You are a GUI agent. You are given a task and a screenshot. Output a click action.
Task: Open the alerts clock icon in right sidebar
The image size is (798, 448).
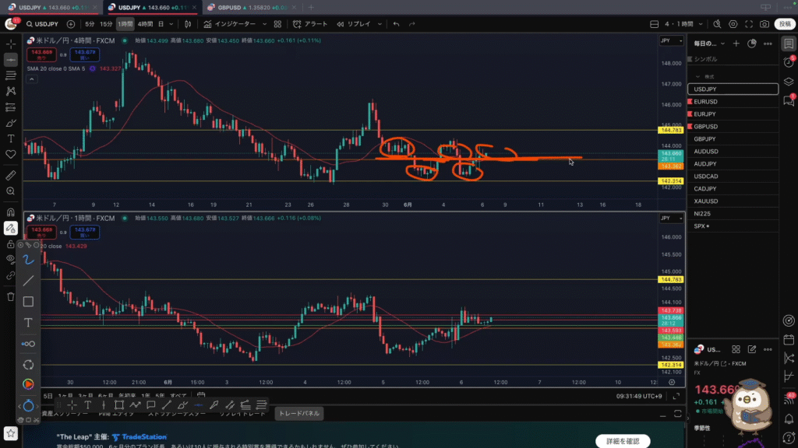point(789,62)
